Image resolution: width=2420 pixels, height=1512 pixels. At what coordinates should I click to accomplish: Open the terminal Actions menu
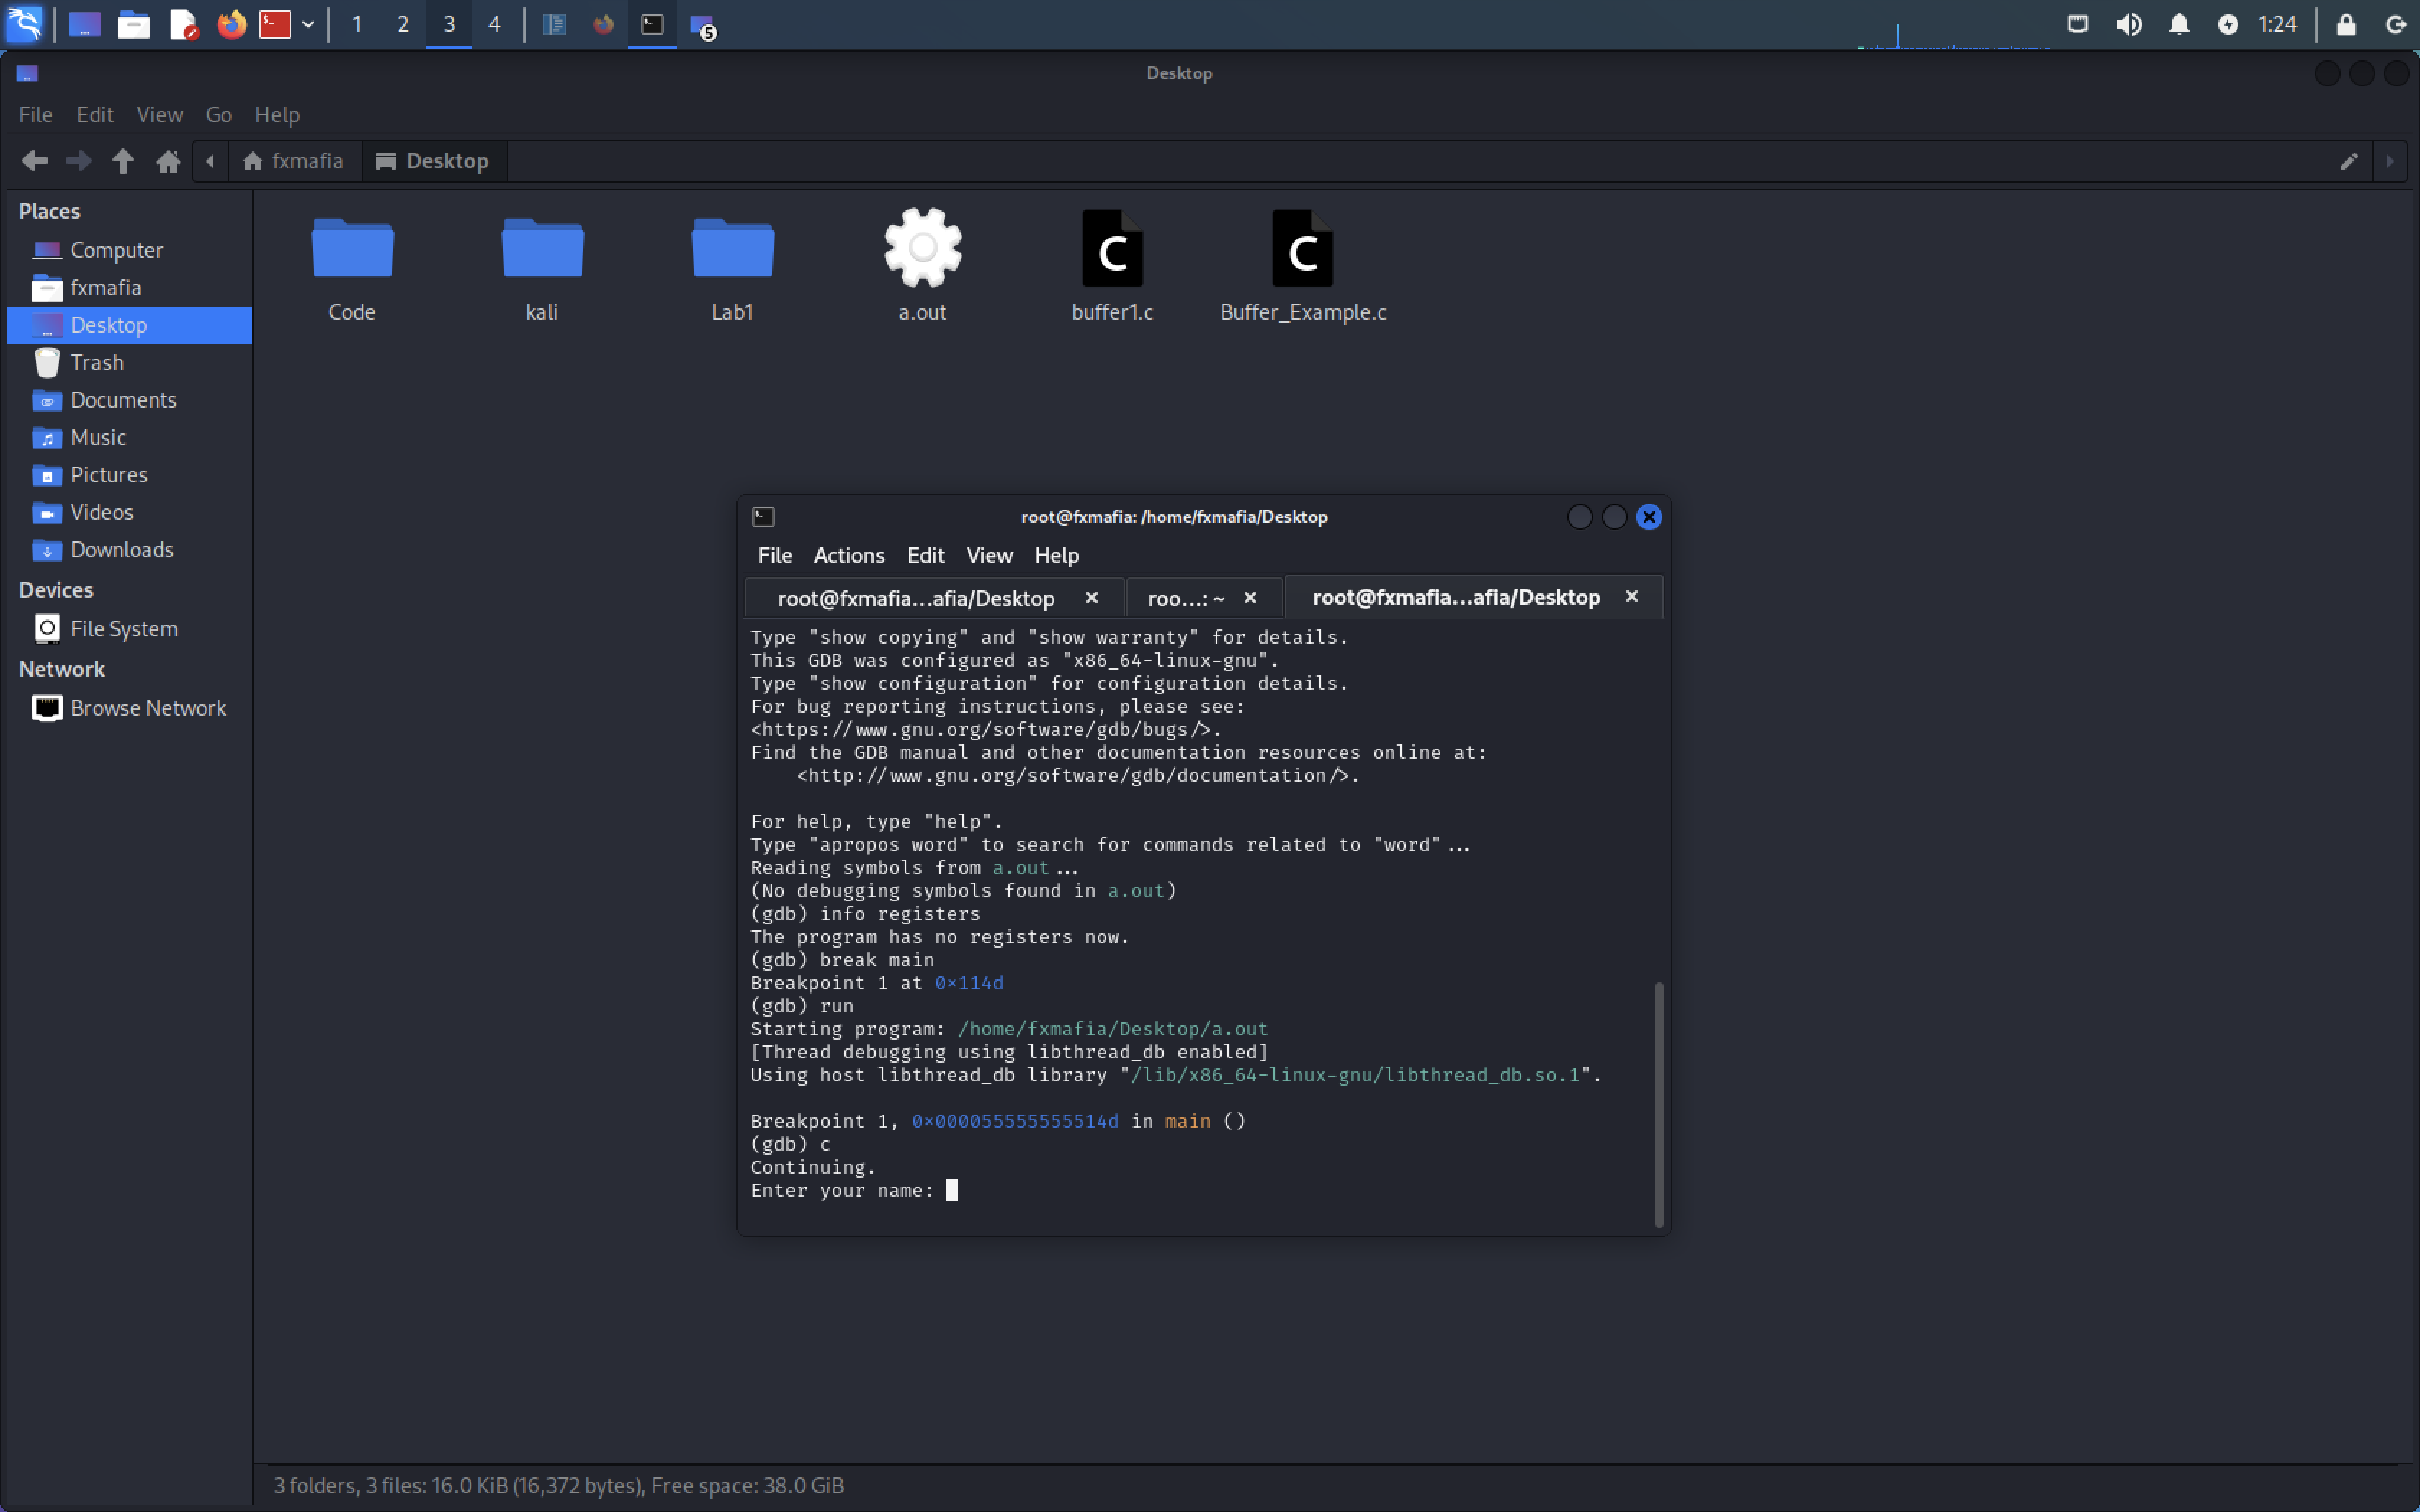pyautogui.click(x=849, y=555)
